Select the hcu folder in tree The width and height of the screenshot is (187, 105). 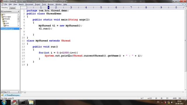tap(7, 25)
